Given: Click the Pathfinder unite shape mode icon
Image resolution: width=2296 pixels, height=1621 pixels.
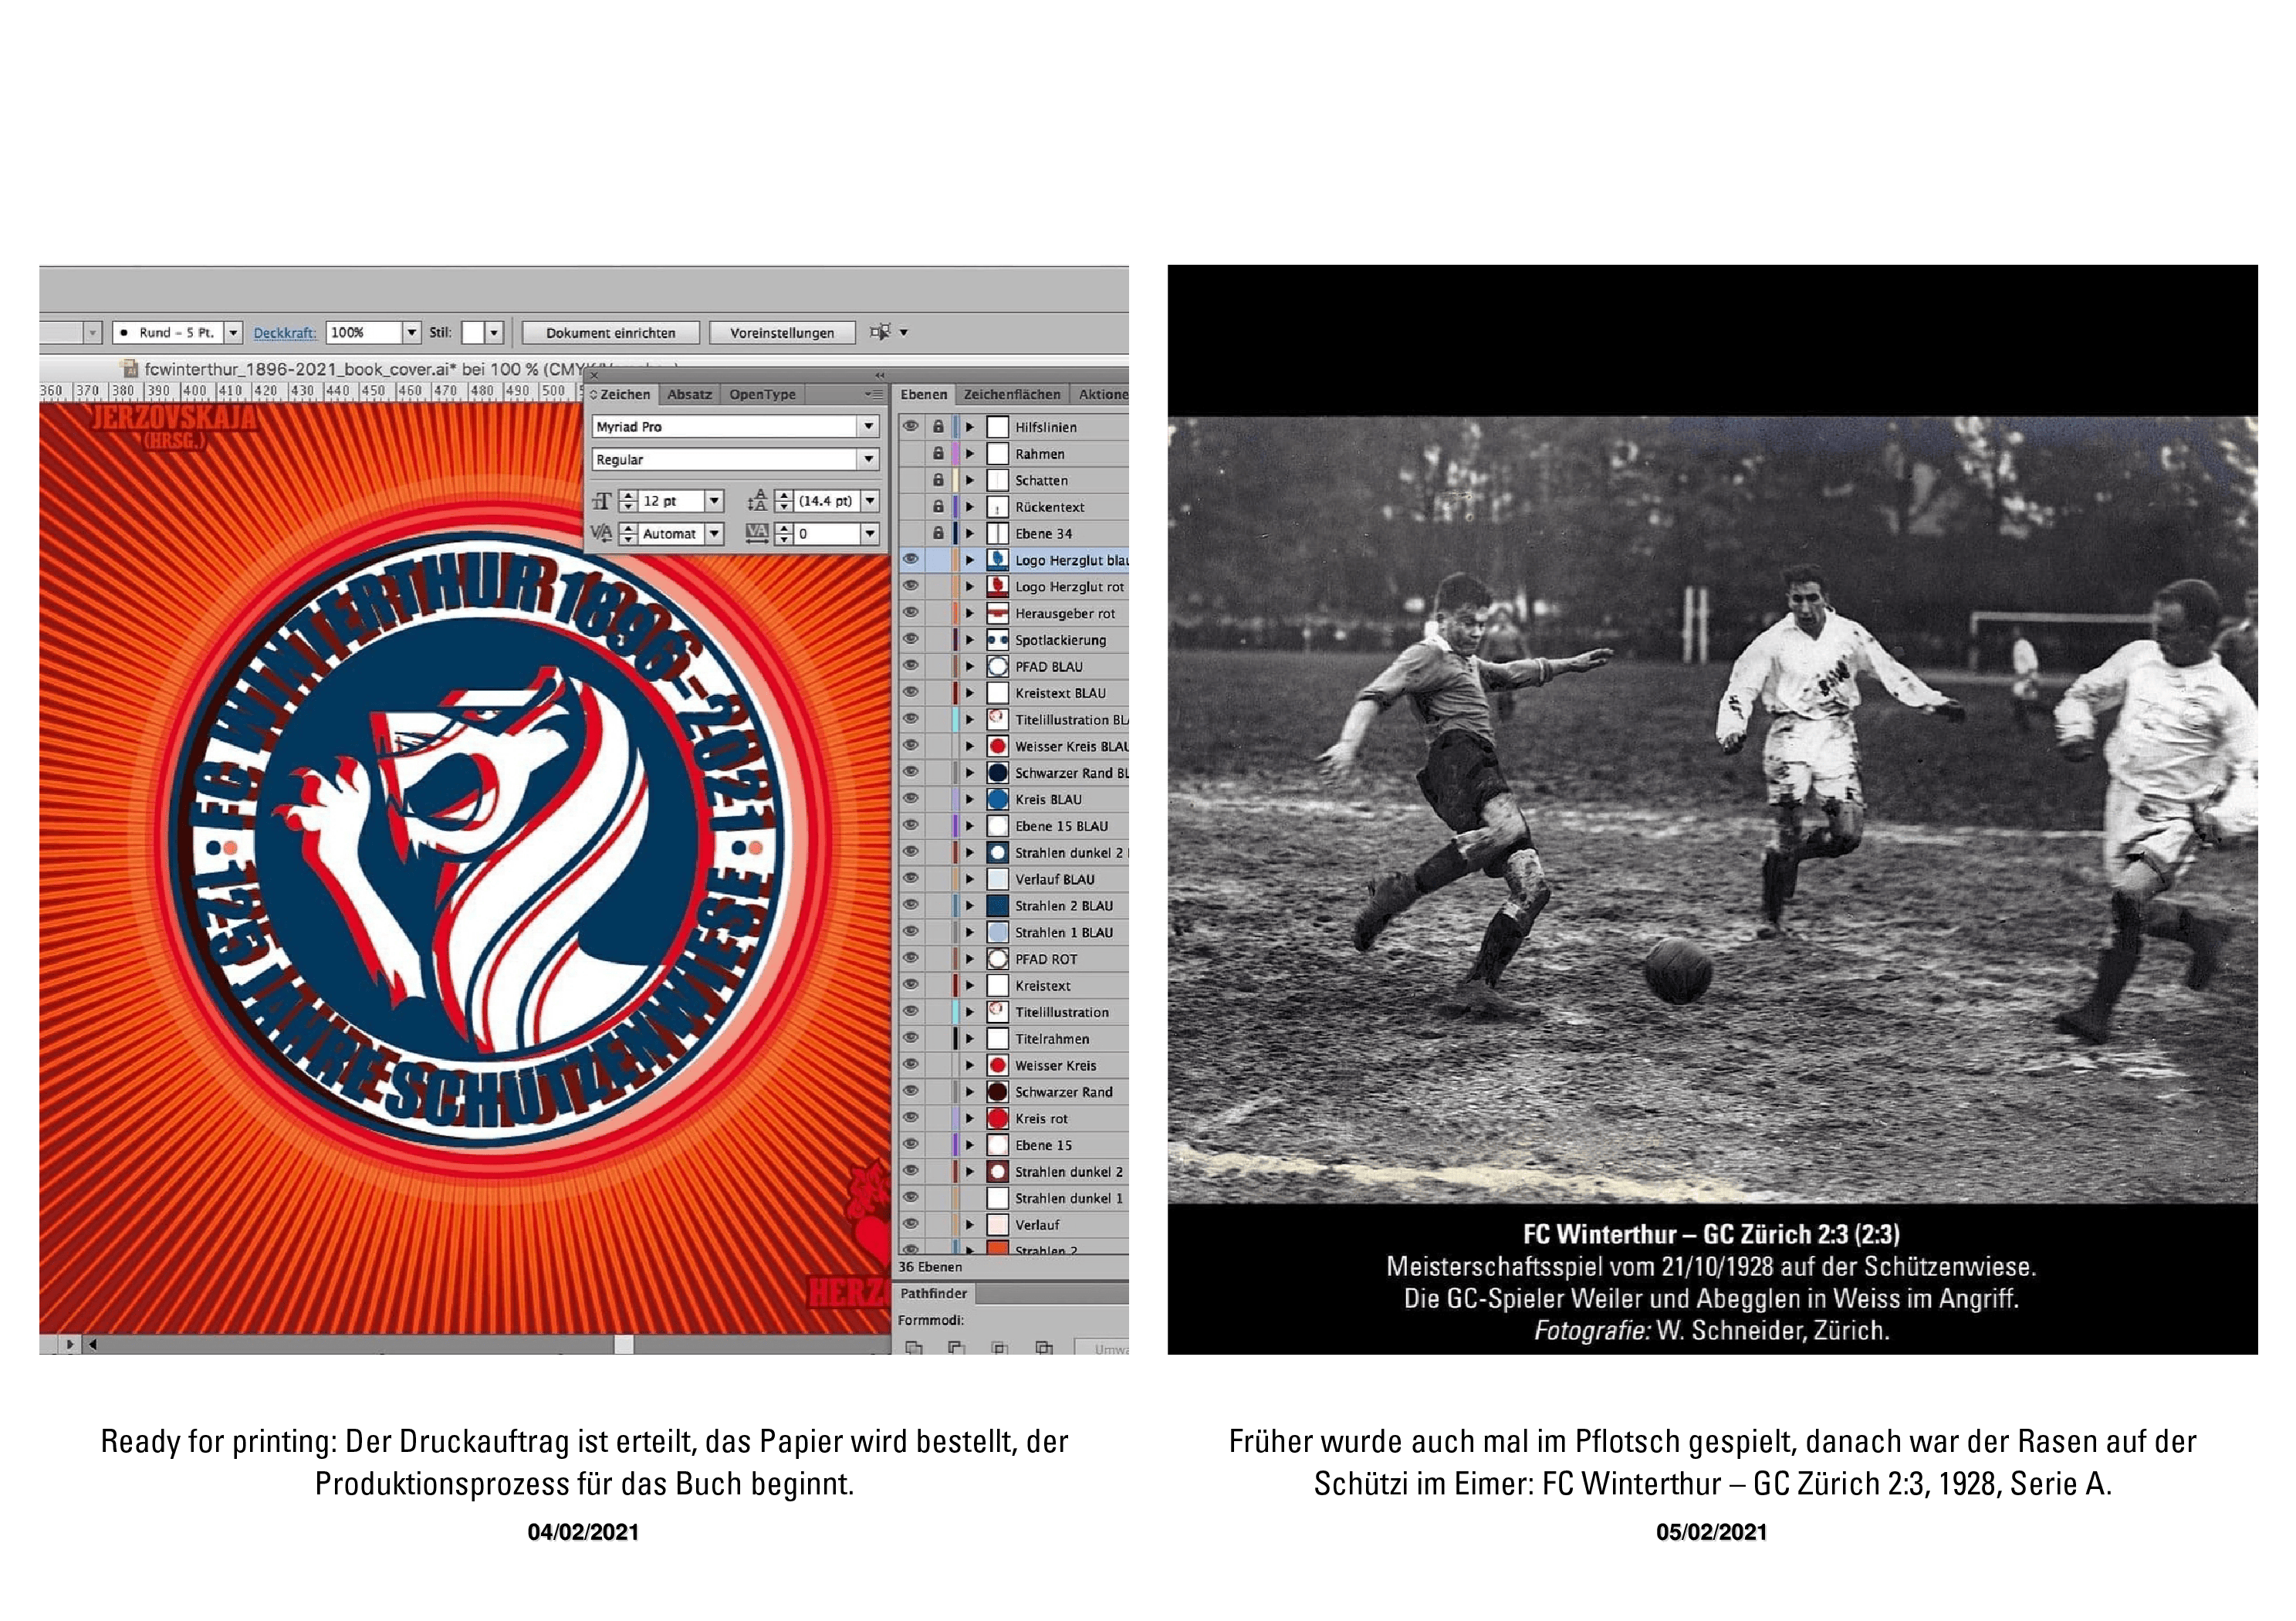Looking at the screenshot, I should pyautogui.click(x=913, y=1347).
